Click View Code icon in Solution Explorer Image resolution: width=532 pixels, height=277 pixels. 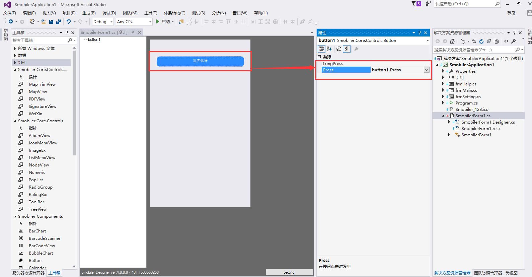(x=506, y=41)
